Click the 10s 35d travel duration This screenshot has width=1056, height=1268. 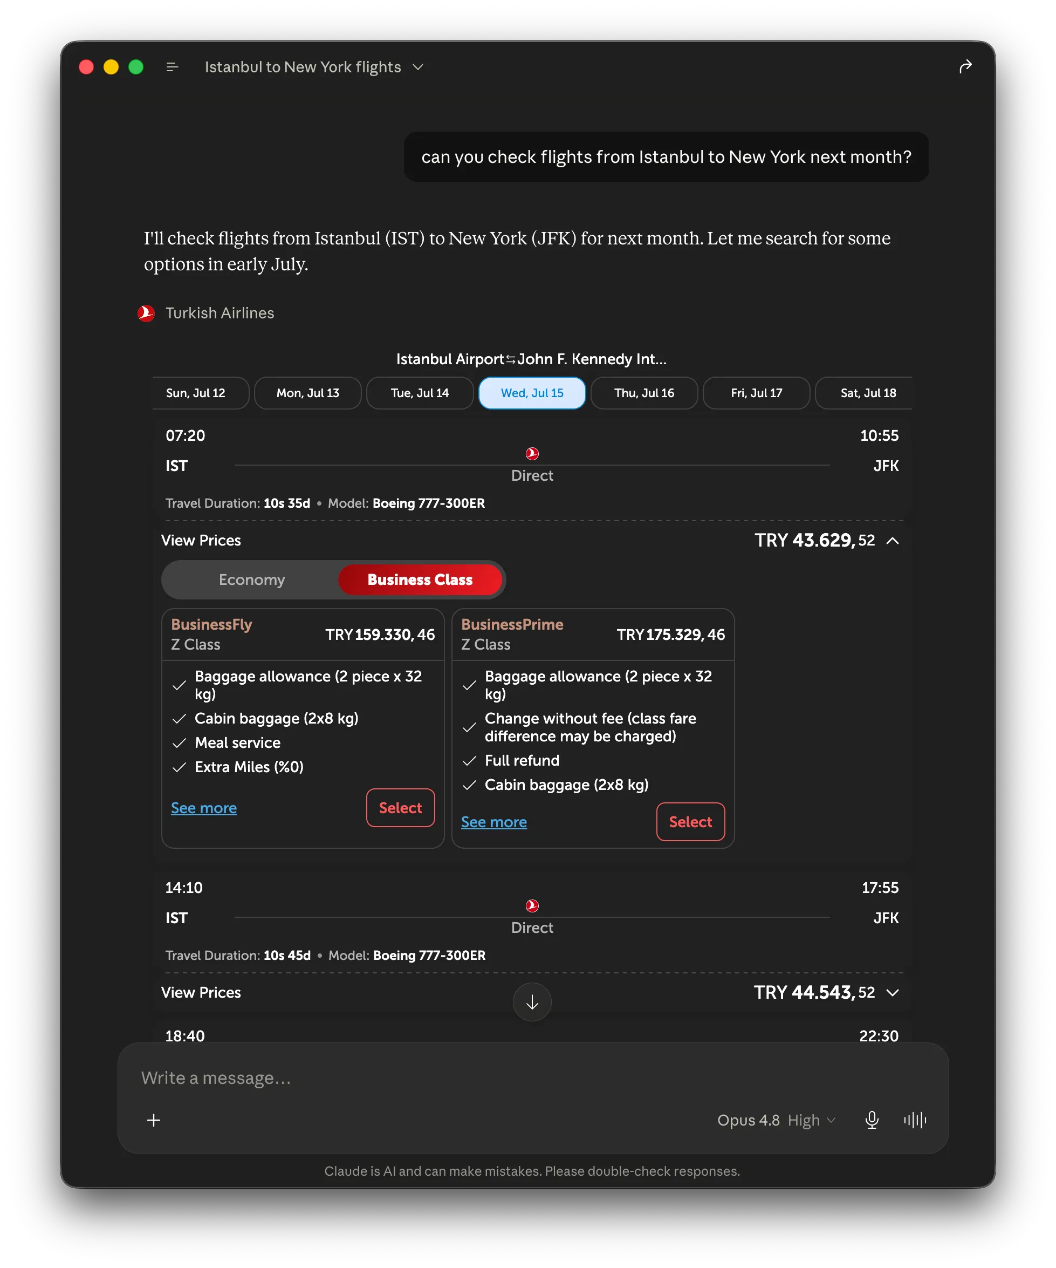286,503
